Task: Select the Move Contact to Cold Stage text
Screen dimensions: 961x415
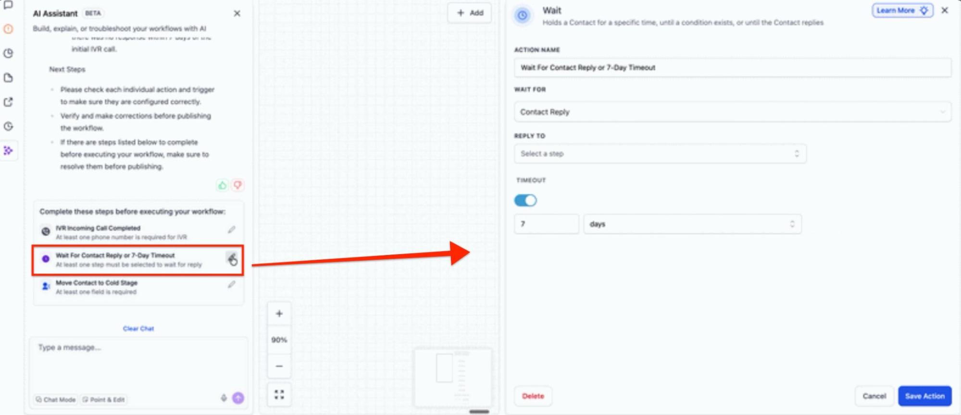Action: [97, 283]
